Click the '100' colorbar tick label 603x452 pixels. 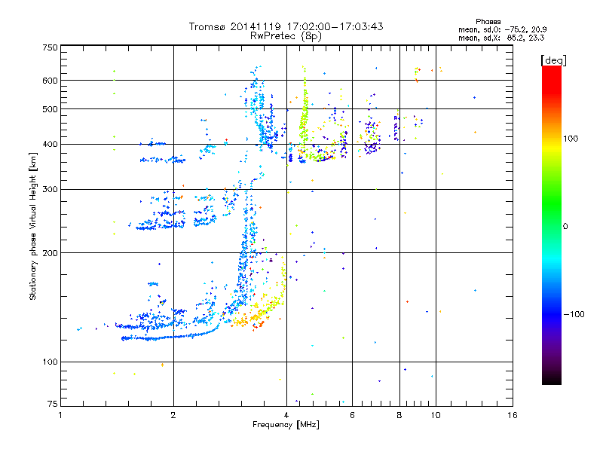[571, 139]
